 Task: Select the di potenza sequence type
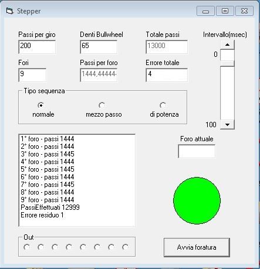163,105
